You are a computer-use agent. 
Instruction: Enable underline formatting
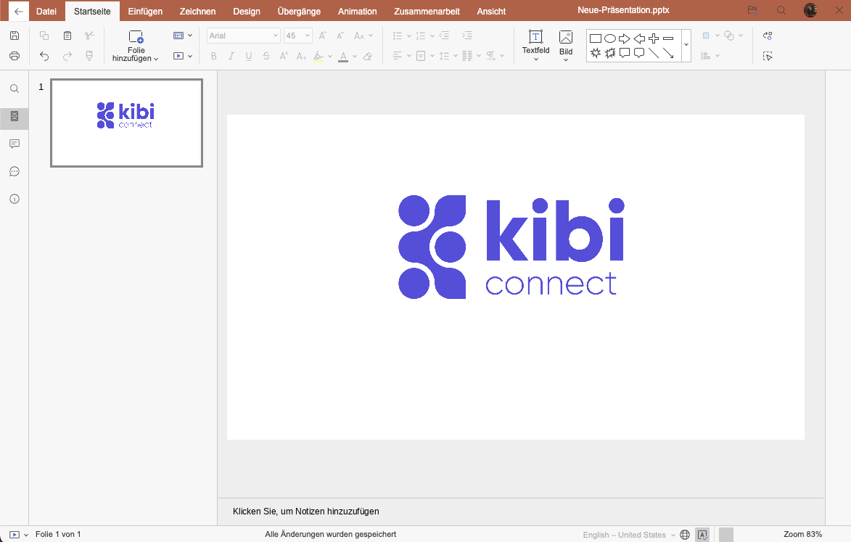pos(249,55)
